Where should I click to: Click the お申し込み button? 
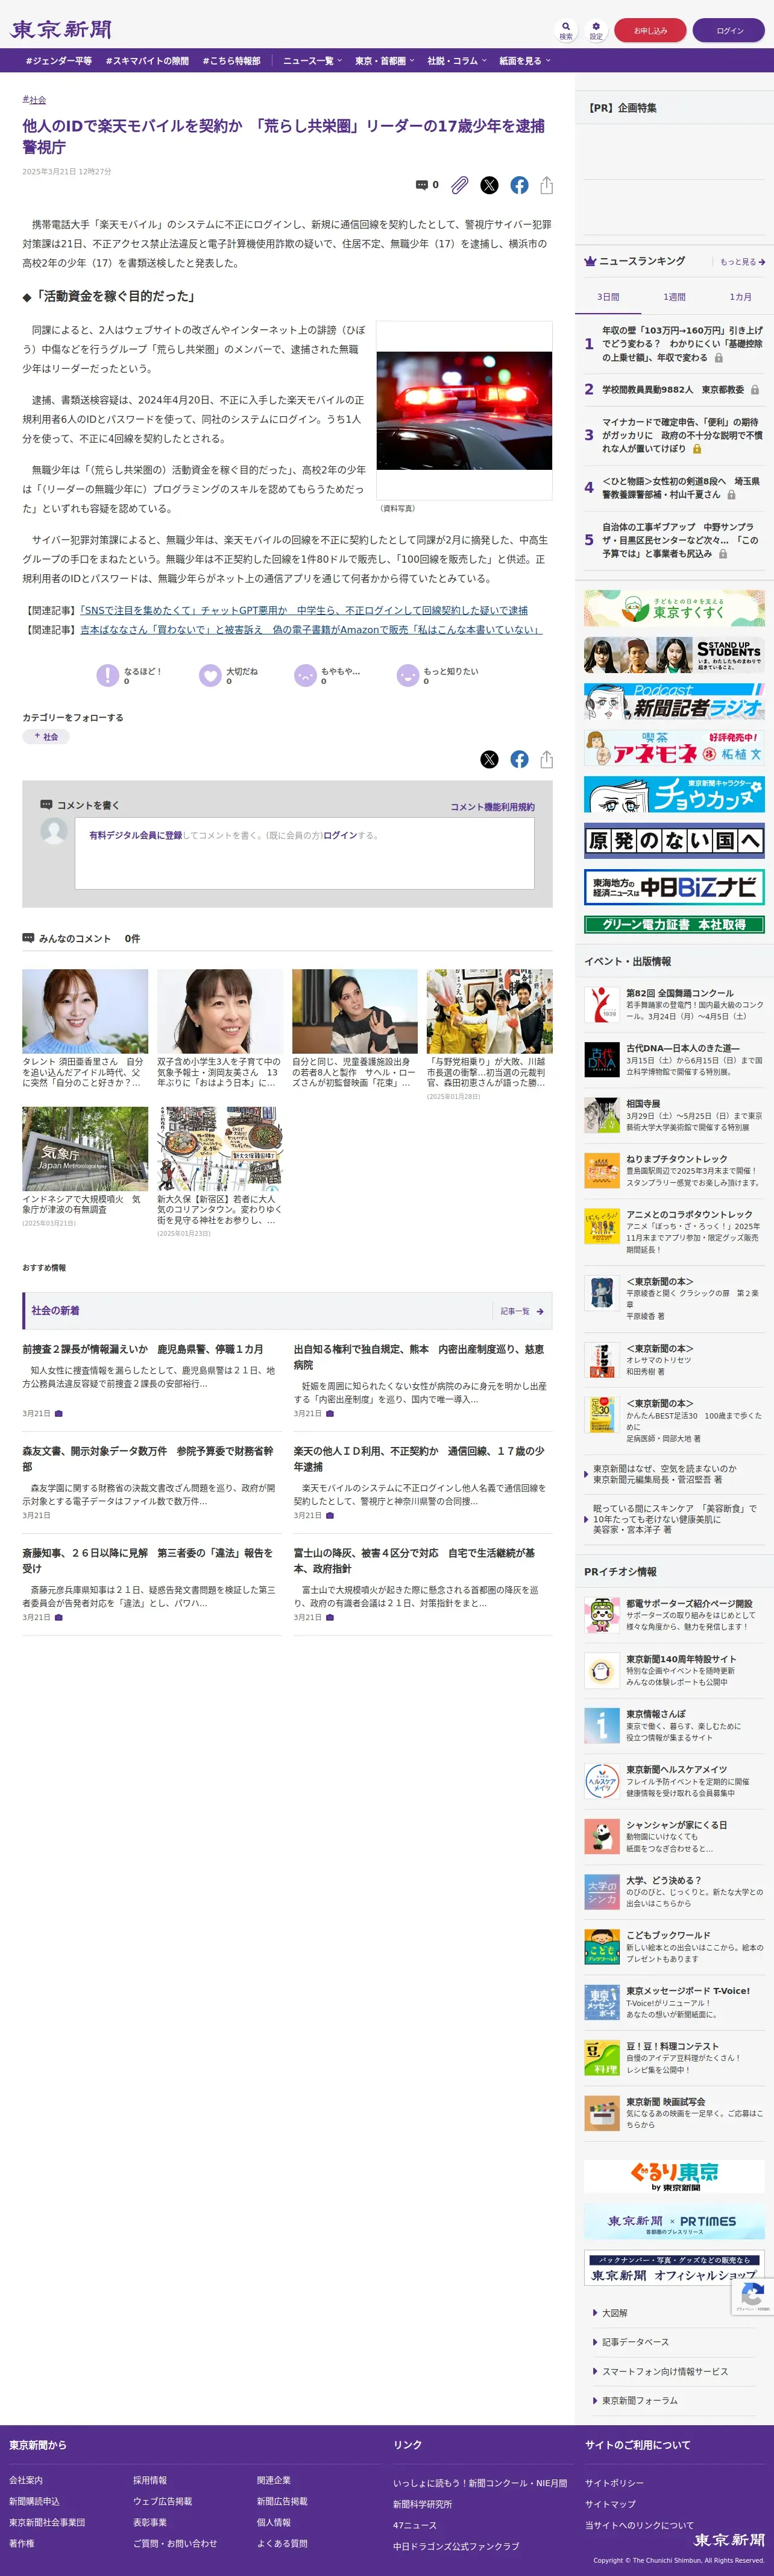tap(650, 30)
